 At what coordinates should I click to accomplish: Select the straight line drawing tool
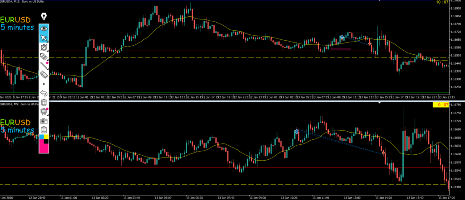point(44,66)
